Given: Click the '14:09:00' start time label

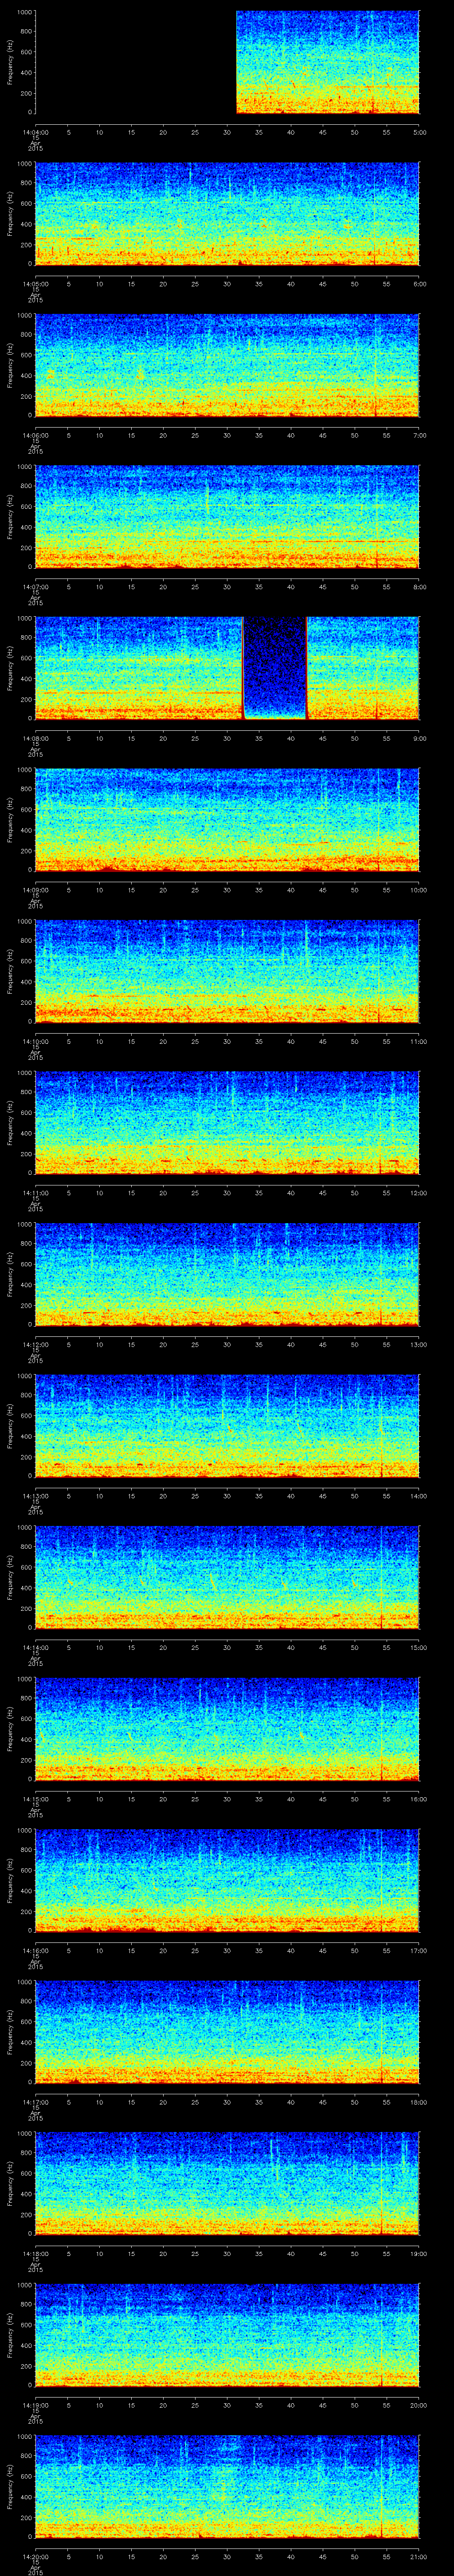Looking at the screenshot, I should click(x=35, y=890).
